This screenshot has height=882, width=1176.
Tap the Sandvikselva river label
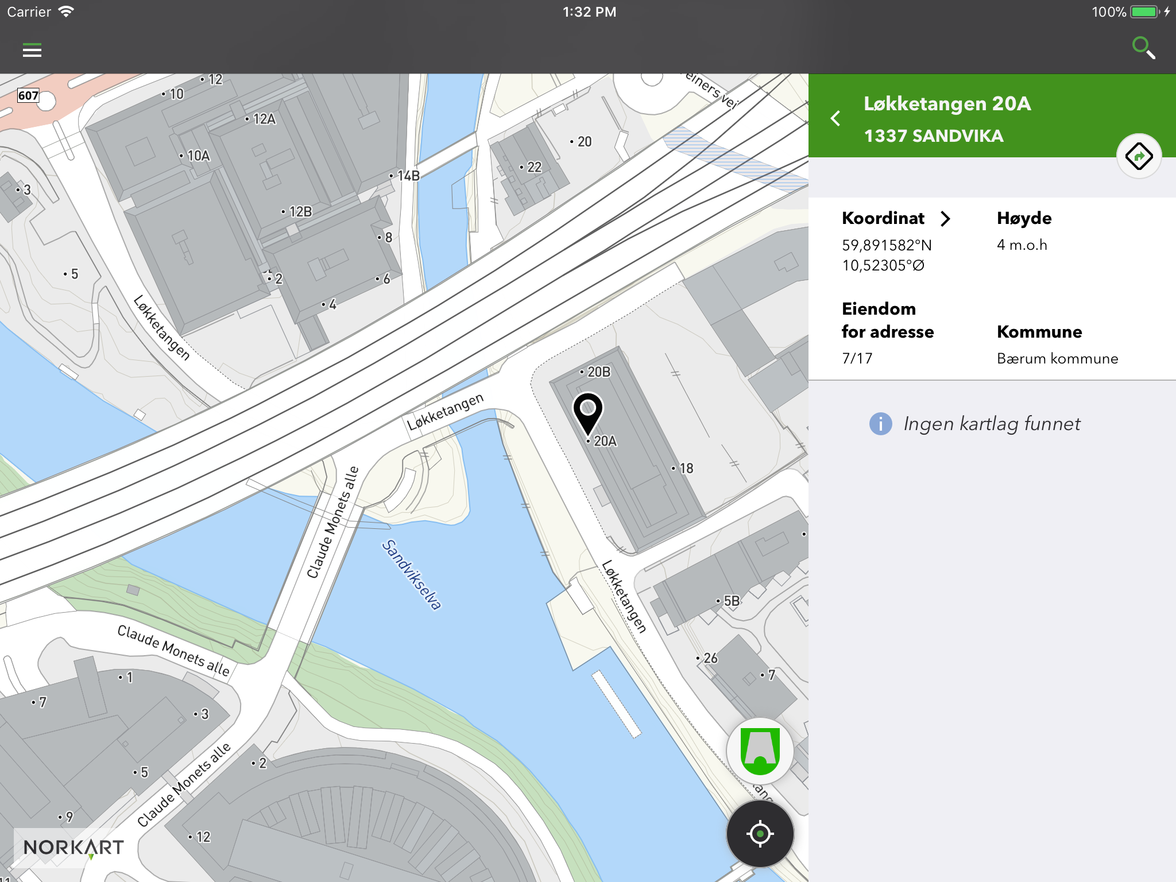click(x=412, y=575)
